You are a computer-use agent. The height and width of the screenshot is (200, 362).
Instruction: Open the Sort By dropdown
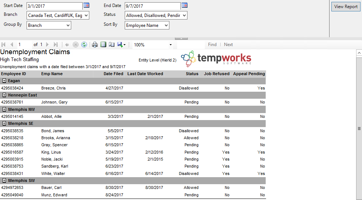click(x=147, y=25)
